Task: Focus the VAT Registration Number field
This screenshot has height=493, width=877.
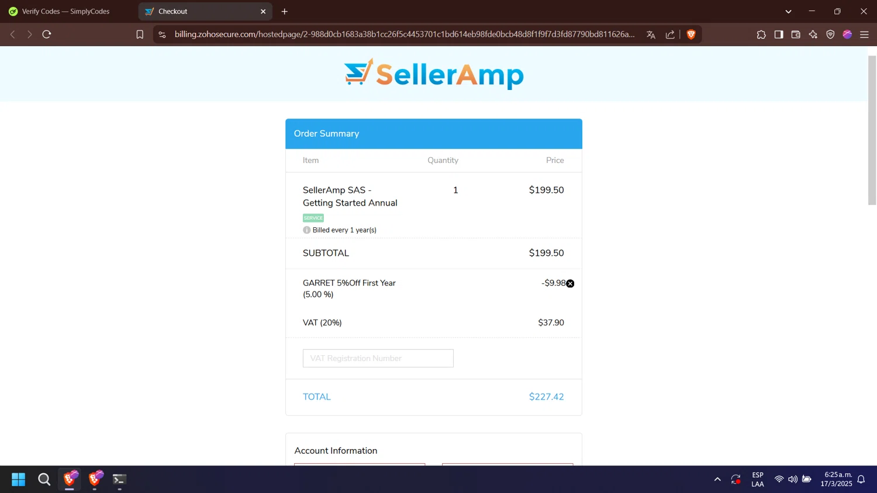Action: click(378, 358)
